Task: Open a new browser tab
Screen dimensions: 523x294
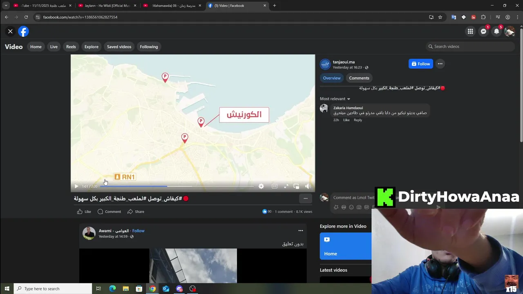Action: [274, 6]
